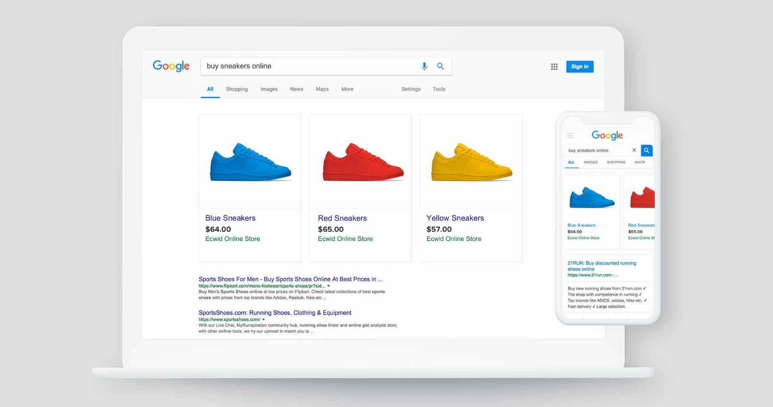Click the Google logo on desktop page
773x407 pixels.
[x=171, y=66]
